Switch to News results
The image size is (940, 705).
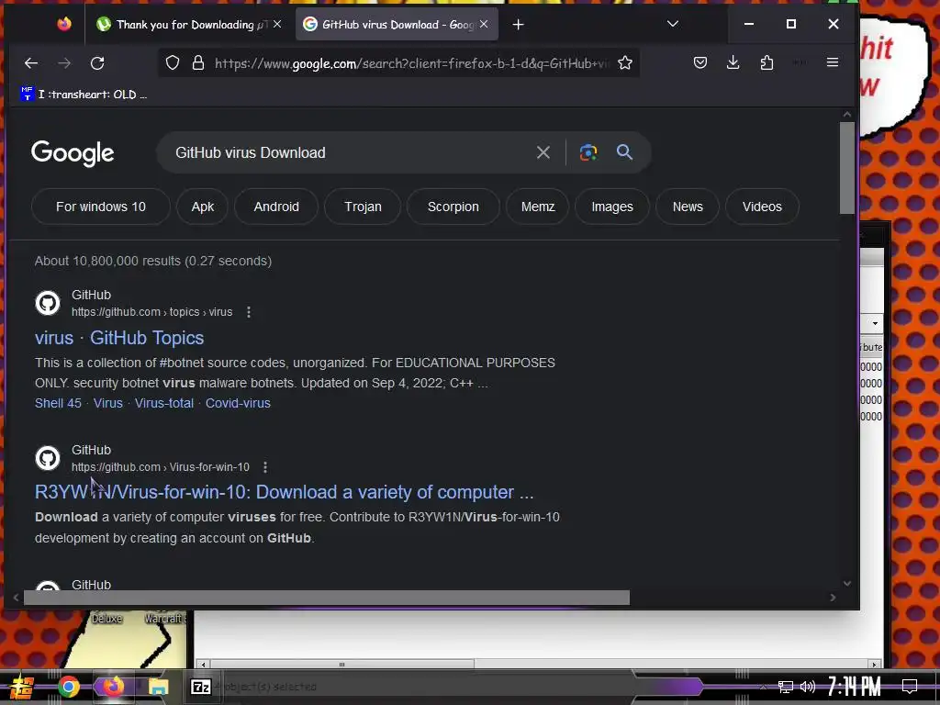[688, 207]
